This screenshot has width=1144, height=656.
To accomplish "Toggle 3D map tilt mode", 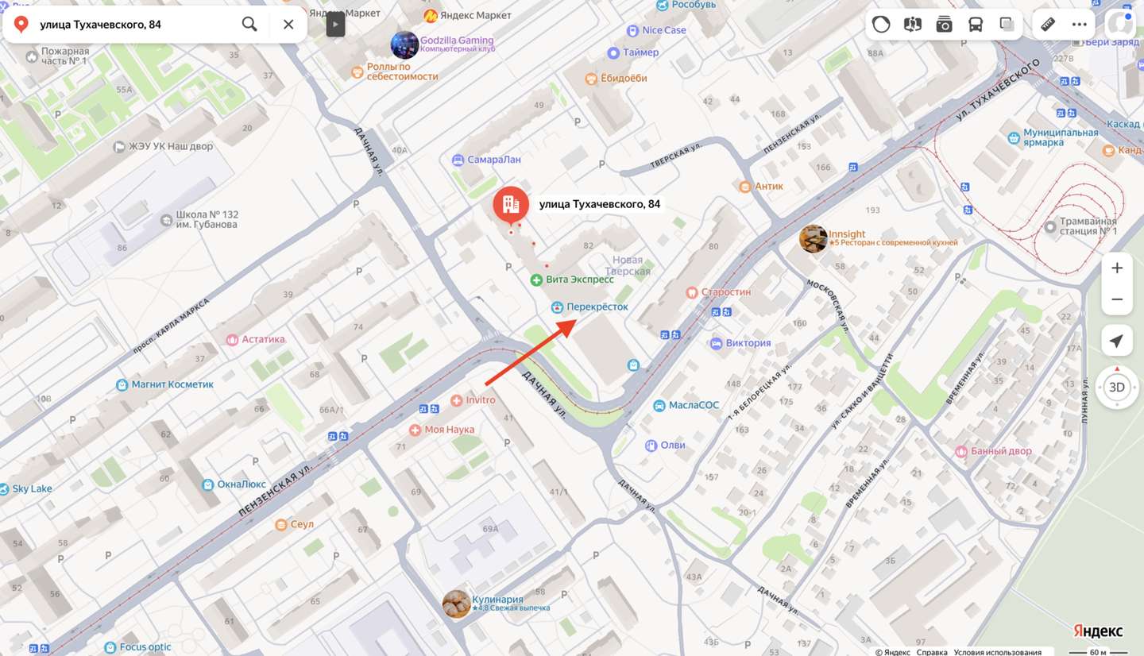I will 1117,388.
